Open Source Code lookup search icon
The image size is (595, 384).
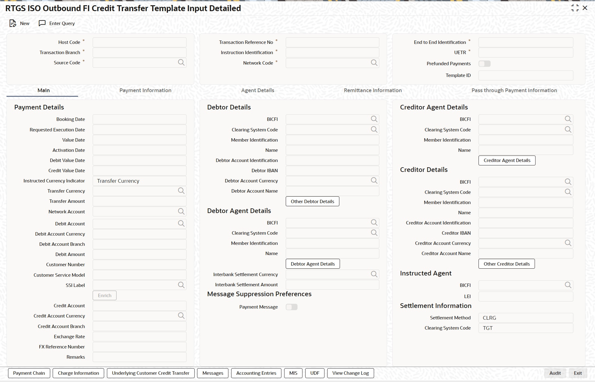coord(181,63)
